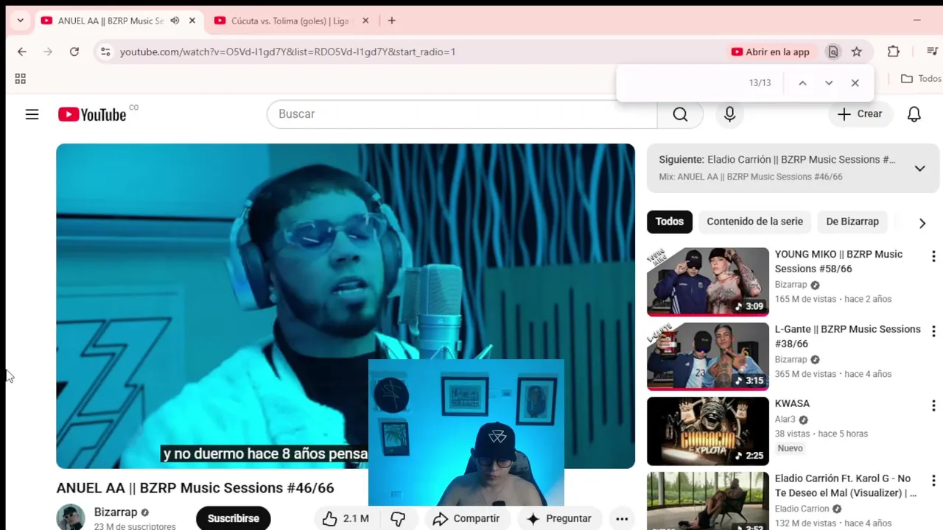Open the notifications bell

pos(914,114)
